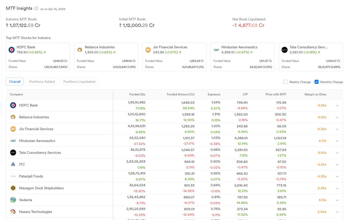Click green up arrow on Hindustan Aeronautics card
This screenshot has width=344, height=220.
click(251, 52)
